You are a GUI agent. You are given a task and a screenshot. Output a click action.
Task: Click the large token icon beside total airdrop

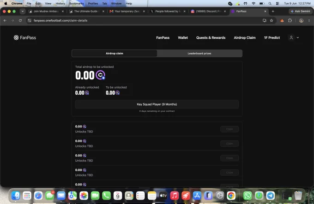point(100,75)
